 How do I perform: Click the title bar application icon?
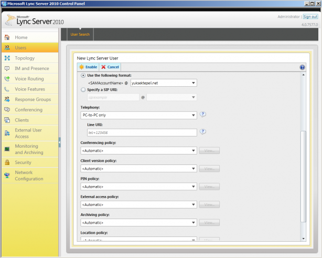pyautogui.click(x=4, y=4)
